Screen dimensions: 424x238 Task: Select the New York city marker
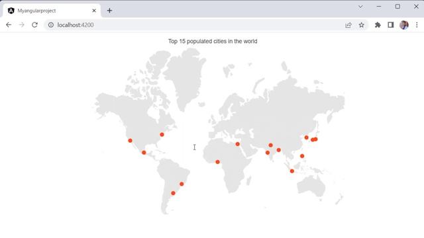click(162, 135)
